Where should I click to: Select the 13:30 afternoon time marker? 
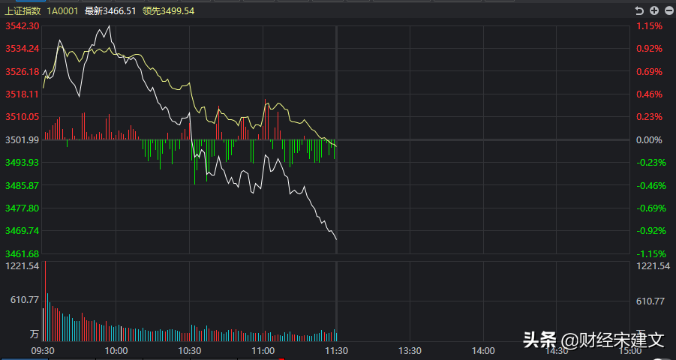point(409,350)
